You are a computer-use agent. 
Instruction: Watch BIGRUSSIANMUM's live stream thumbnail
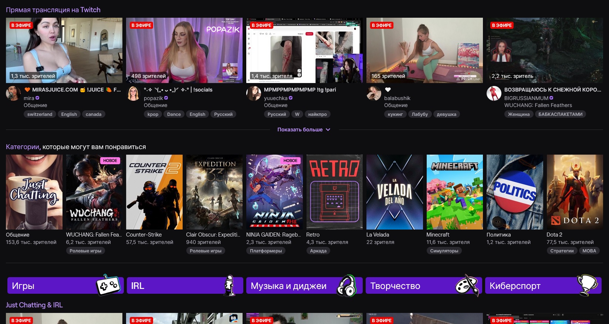[x=545, y=50]
